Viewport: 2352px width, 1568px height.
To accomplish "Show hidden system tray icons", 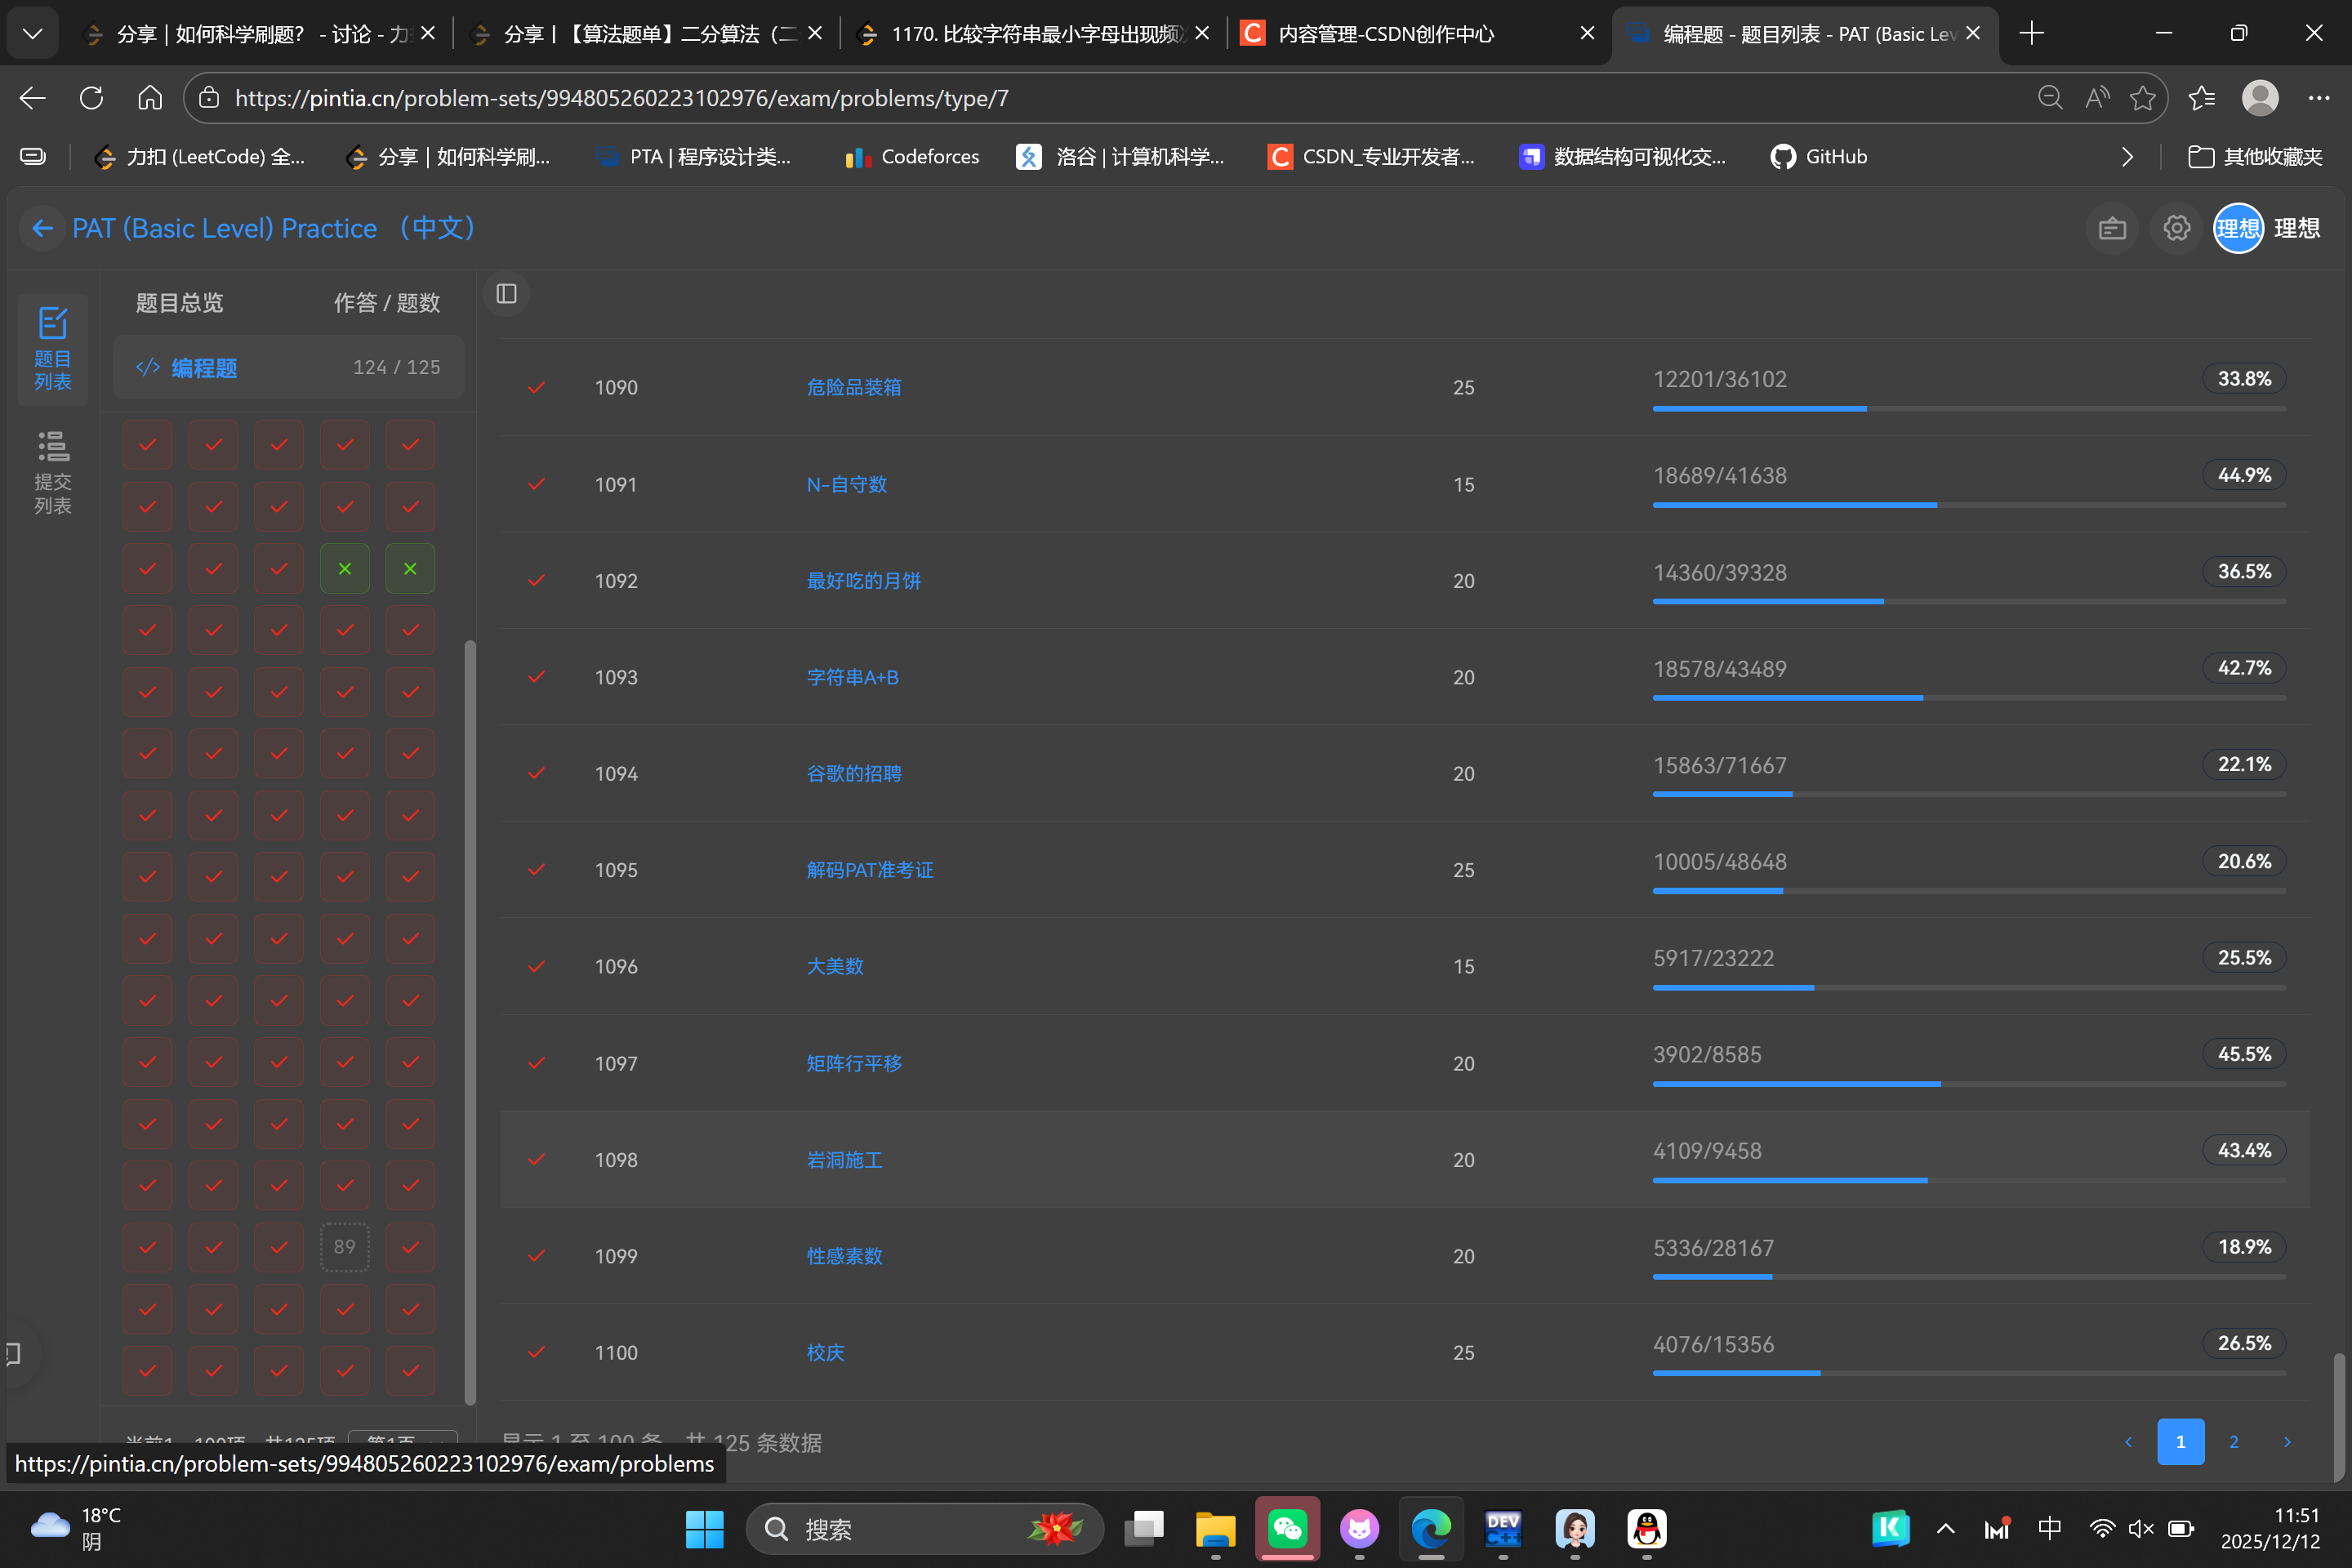I will (1945, 1528).
